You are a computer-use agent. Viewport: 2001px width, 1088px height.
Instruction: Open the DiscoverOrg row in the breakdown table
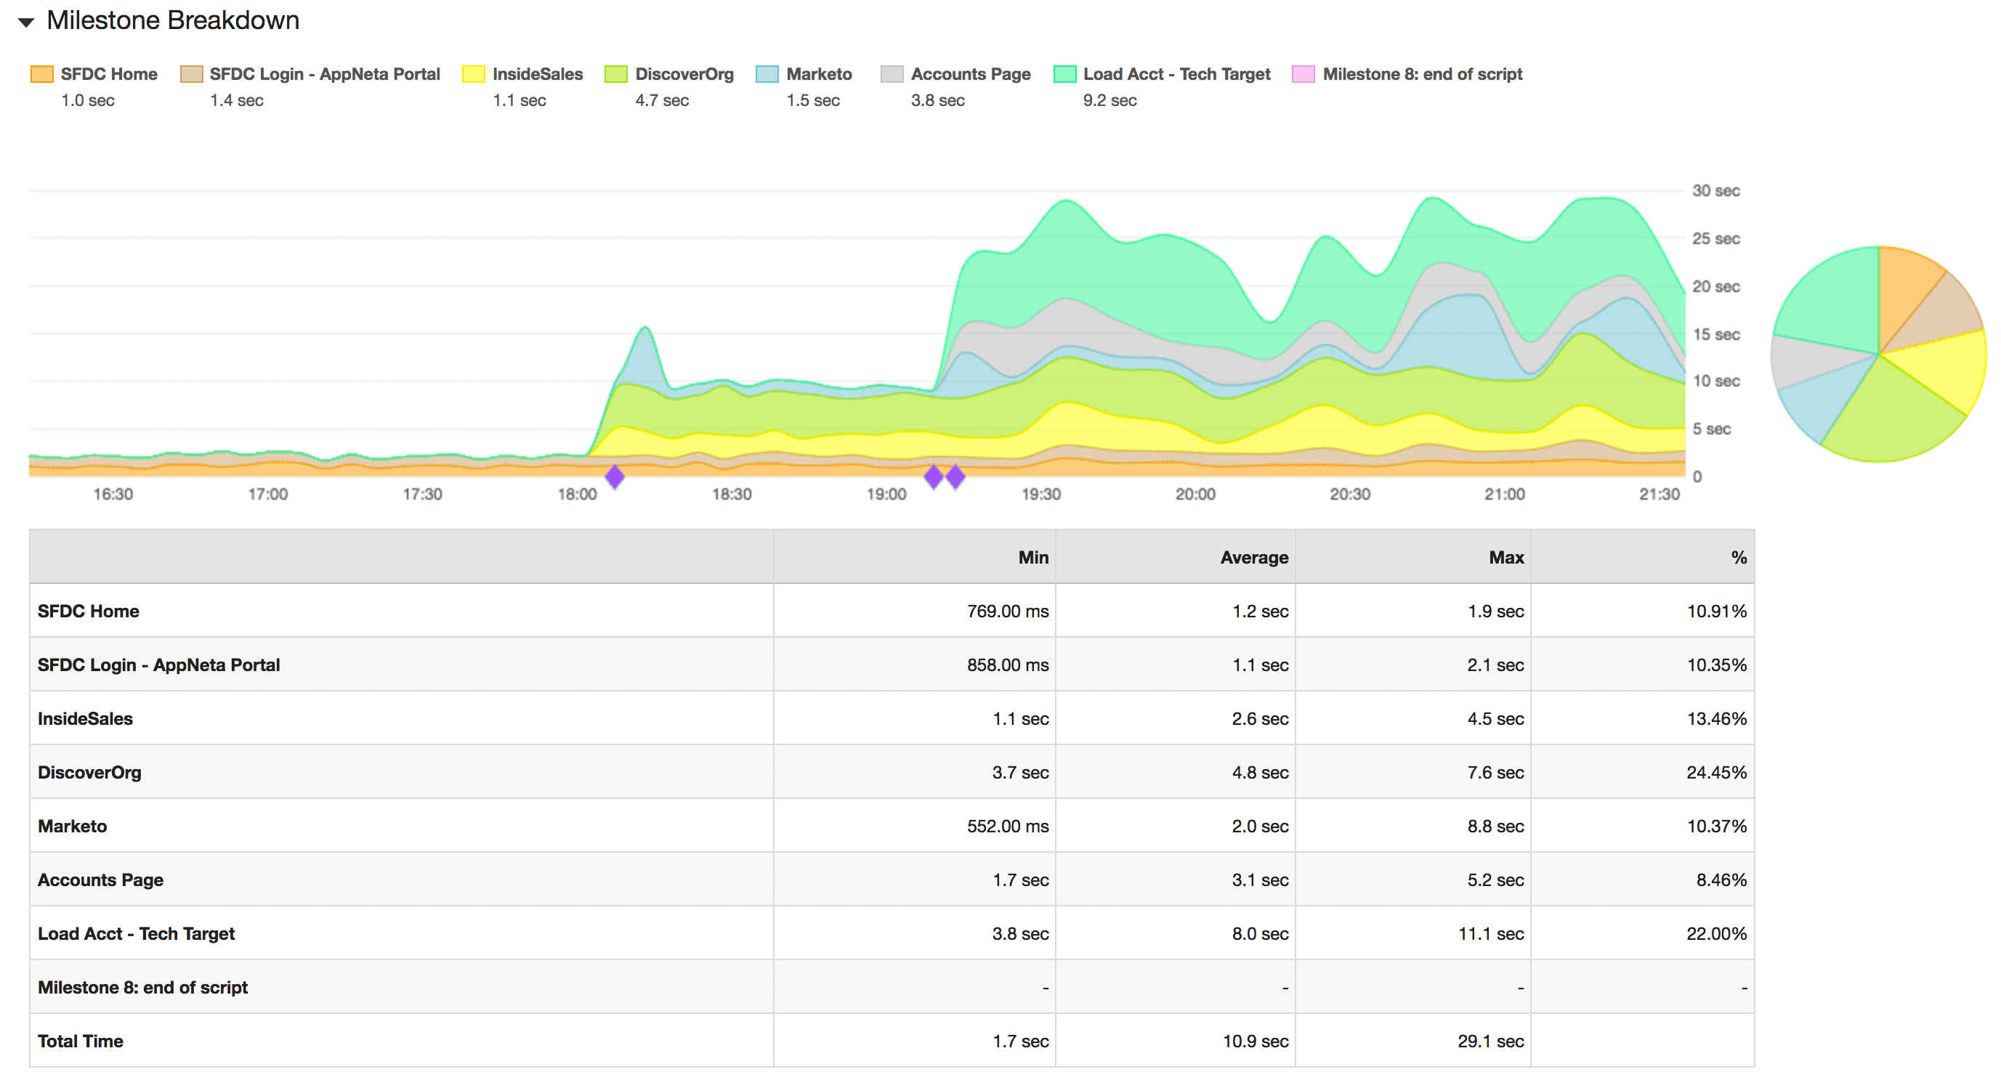tap(89, 772)
